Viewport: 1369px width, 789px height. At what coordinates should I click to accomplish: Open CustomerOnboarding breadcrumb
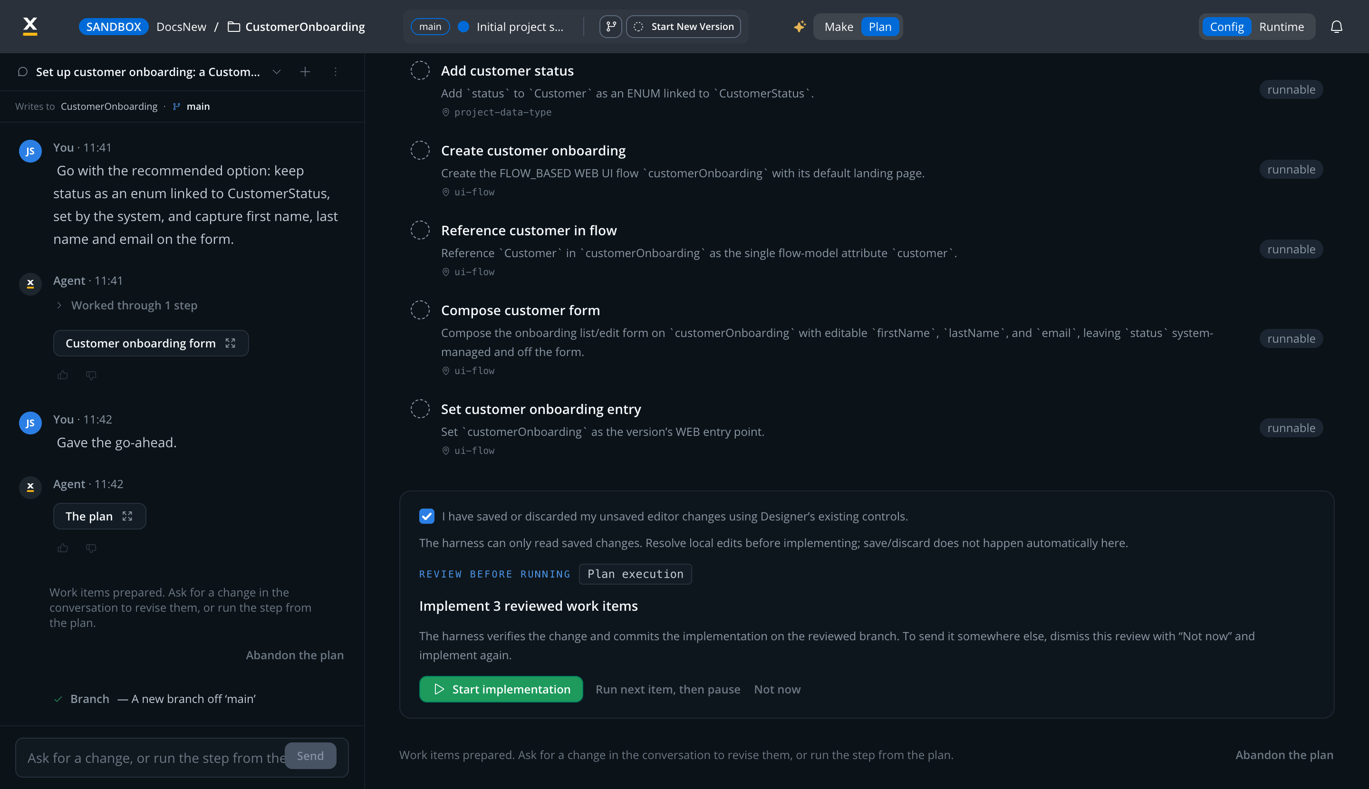tap(305, 27)
